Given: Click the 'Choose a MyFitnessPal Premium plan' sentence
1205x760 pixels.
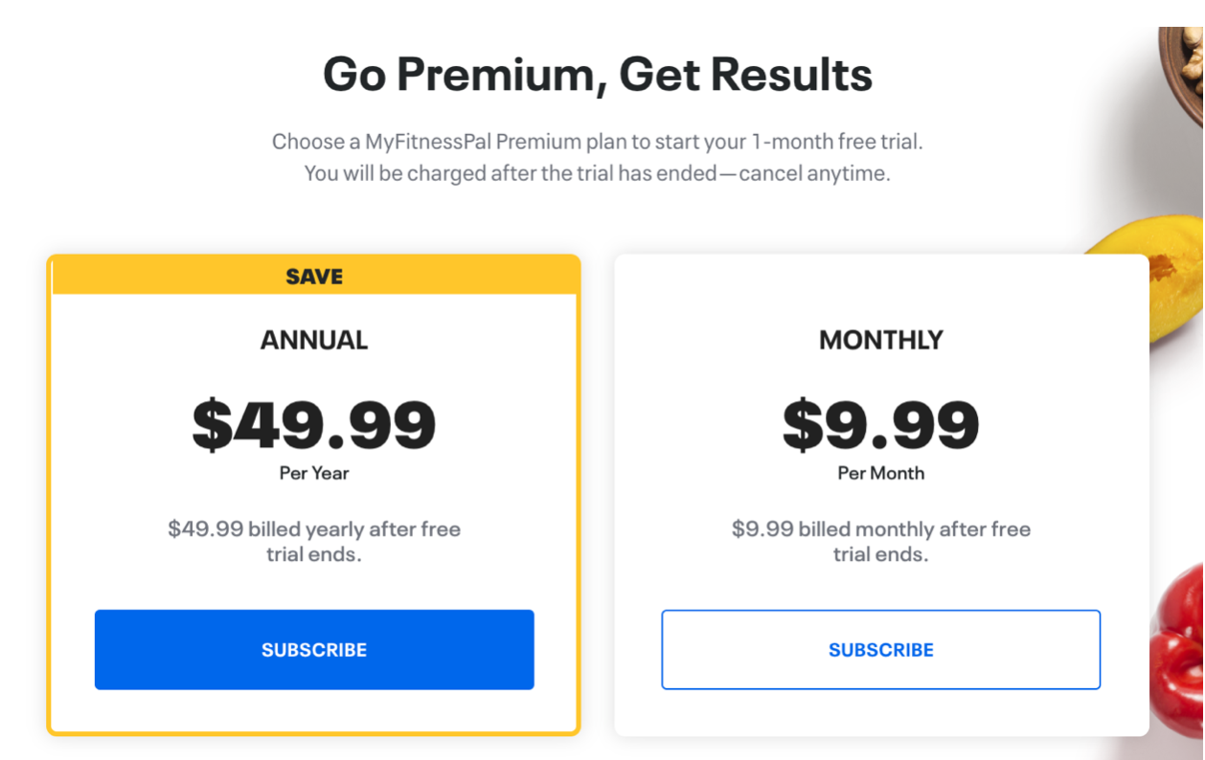Looking at the screenshot, I should 598,143.
